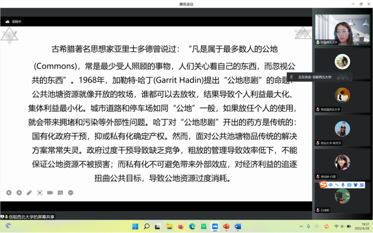Toggle Sogou Chinese/English 中 mode
The image size is (373, 233).
tap(330, 185)
